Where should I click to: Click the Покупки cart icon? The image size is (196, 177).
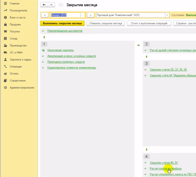pos(5,32)
